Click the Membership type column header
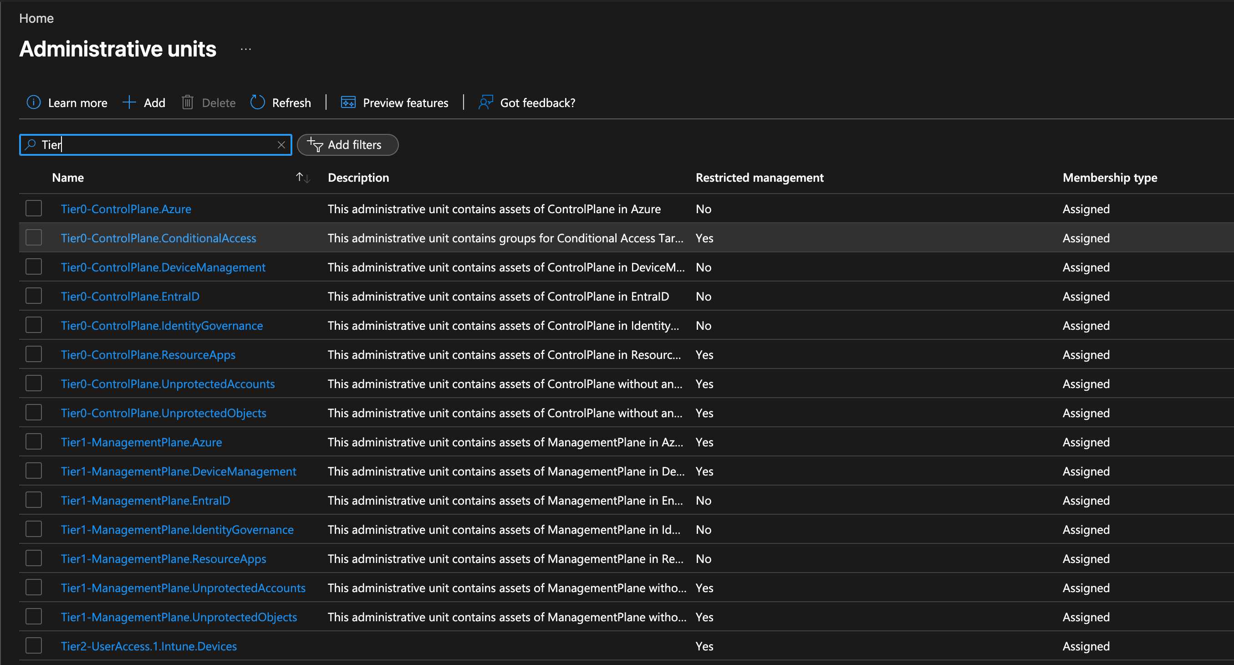The height and width of the screenshot is (665, 1234). [x=1110, y=178]
